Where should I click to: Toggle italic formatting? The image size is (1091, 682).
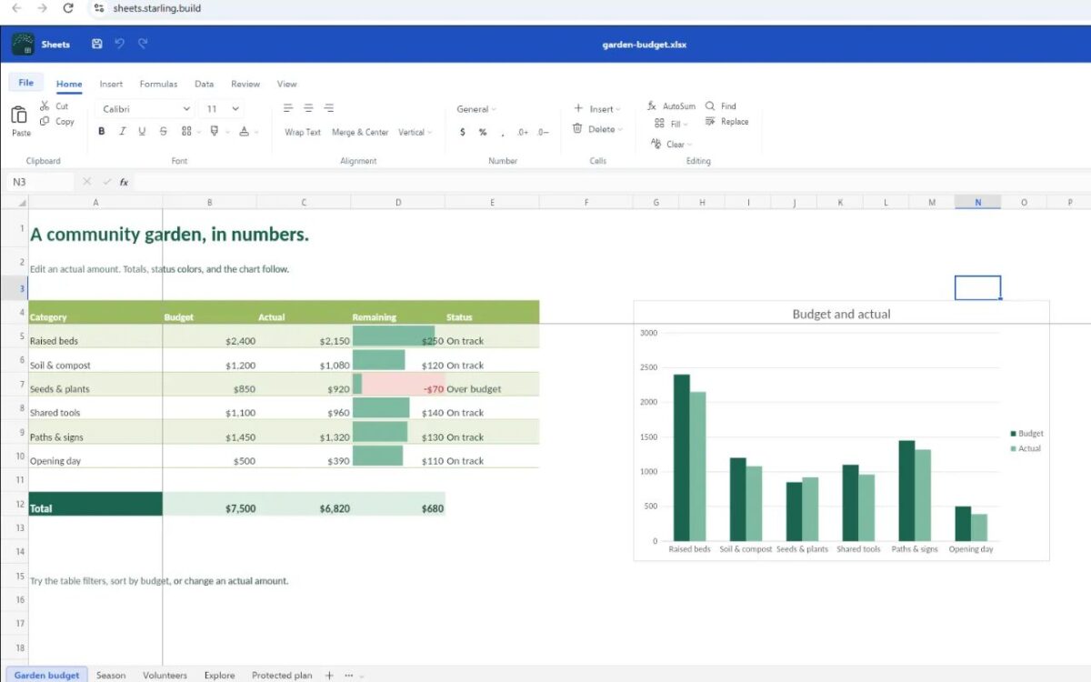122,132
